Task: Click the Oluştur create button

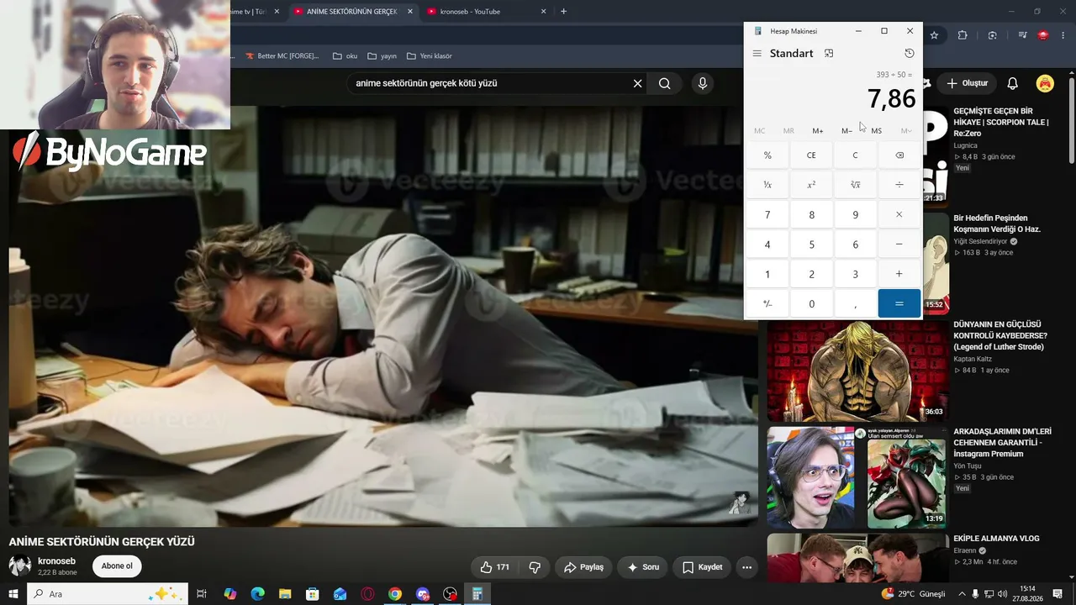Action: coord(967,83)
